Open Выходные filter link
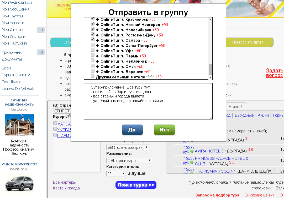This screenshot has height=198, width=284. 244,115
